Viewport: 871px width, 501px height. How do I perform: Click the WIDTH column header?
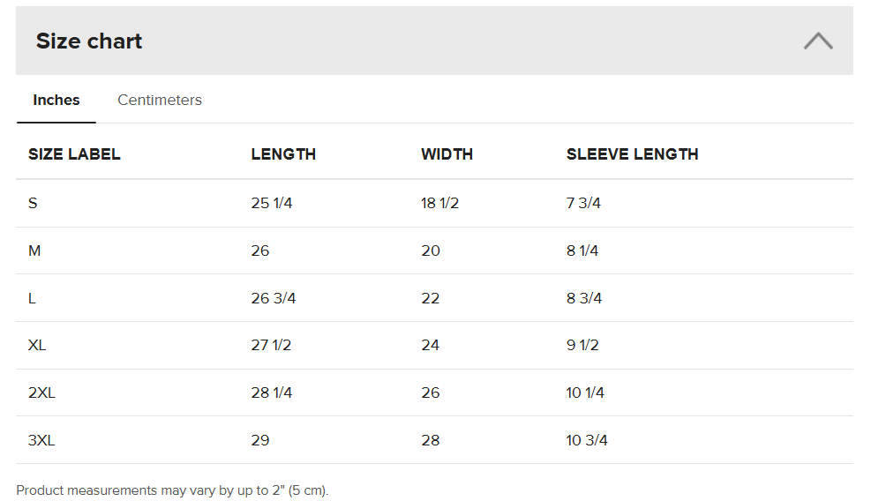pyautogui.click(x=447, y=154)
